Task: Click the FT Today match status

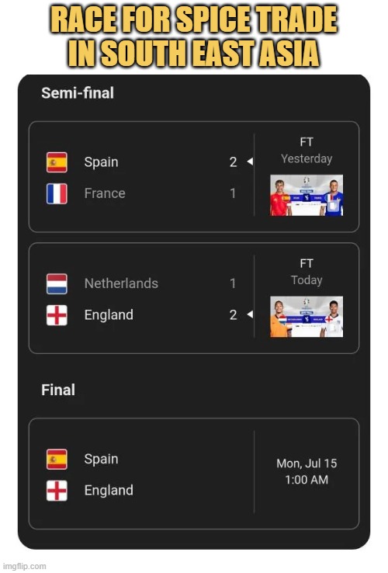Action: [307, 272]
